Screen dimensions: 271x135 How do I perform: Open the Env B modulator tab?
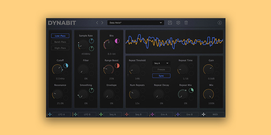point(190,114)
